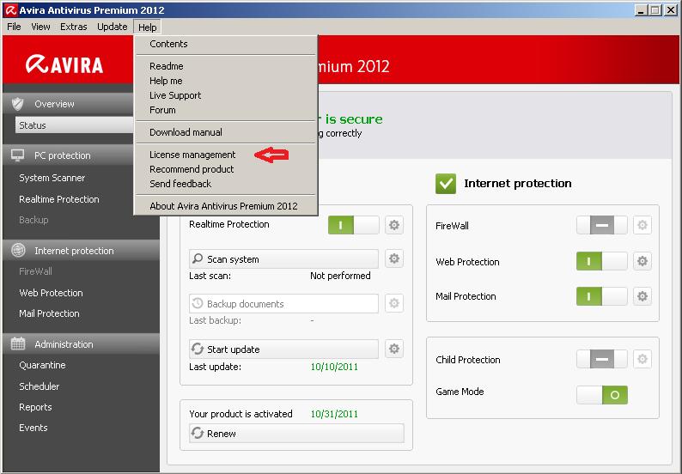This screenshot has height=474, width=682.
Task: Click the Avira logo in header
Action: point(64,64)
